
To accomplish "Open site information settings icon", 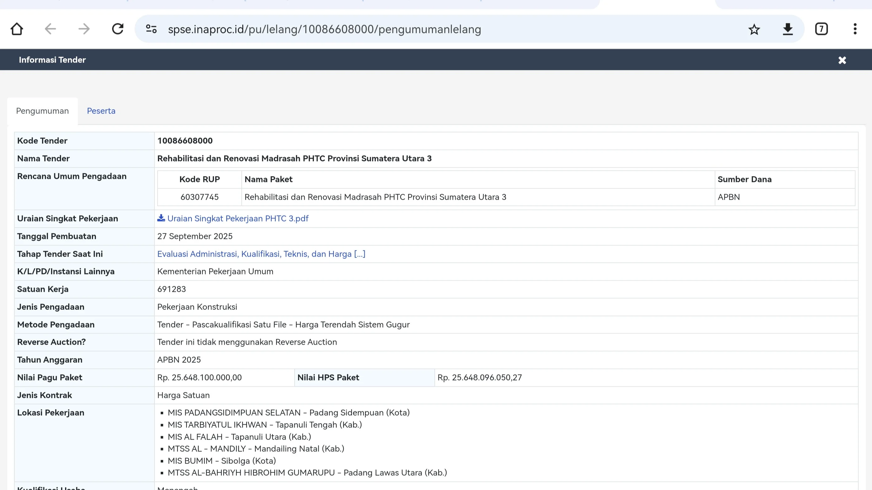I will point(151,29).
